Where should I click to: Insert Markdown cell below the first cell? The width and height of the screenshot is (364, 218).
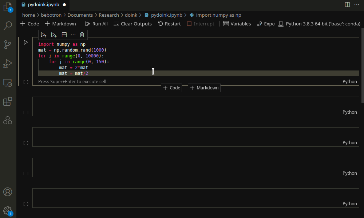[x=204, y=88]
